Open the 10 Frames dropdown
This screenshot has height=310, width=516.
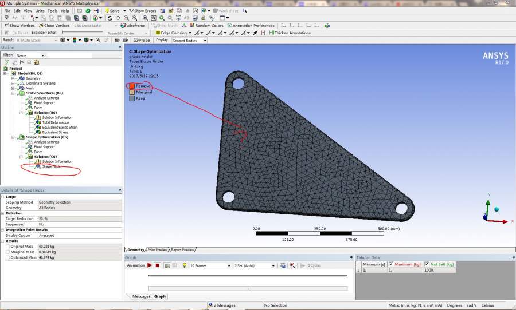229,265
